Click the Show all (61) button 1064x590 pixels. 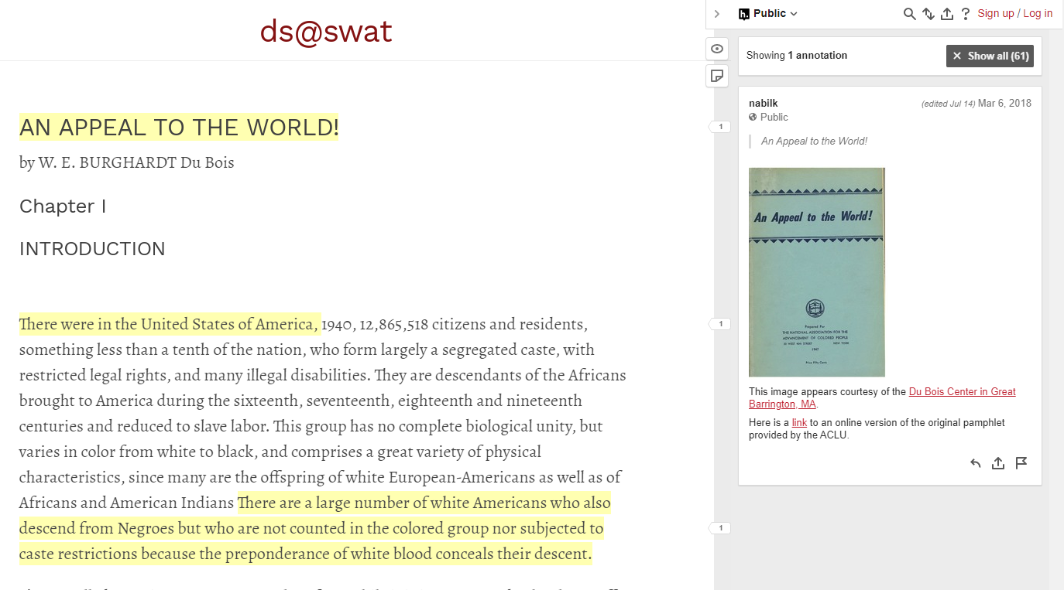990,56
